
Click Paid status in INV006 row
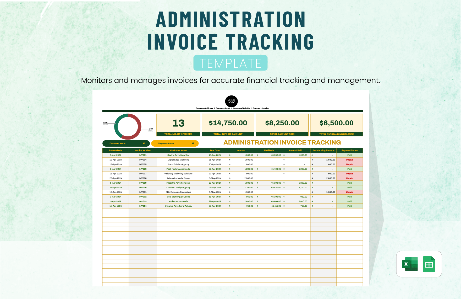click(x=350, y=169)
